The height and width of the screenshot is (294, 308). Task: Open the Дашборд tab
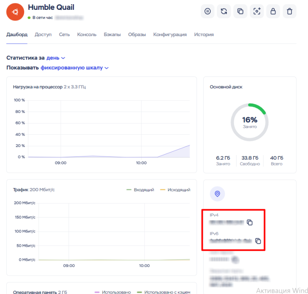(17, 35)
